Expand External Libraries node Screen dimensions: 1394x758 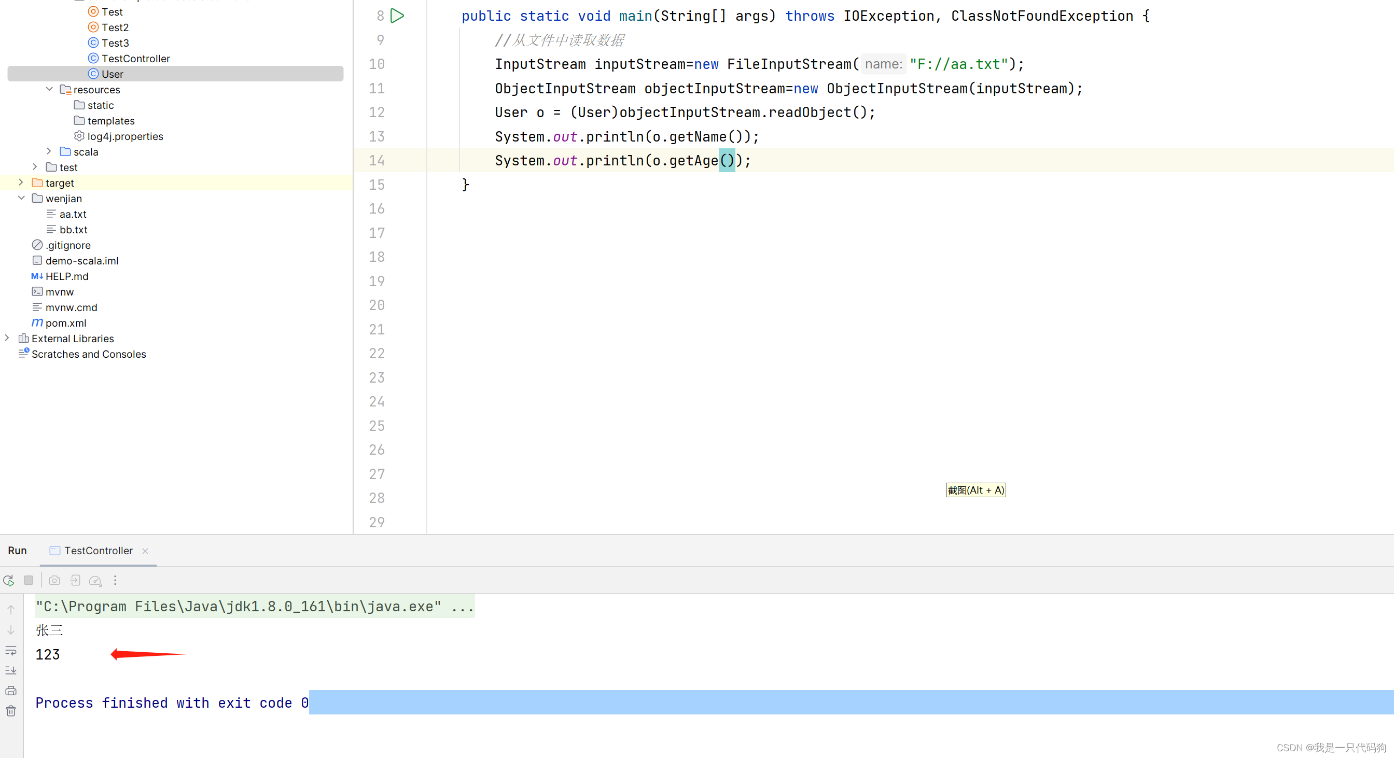(7, 339)
